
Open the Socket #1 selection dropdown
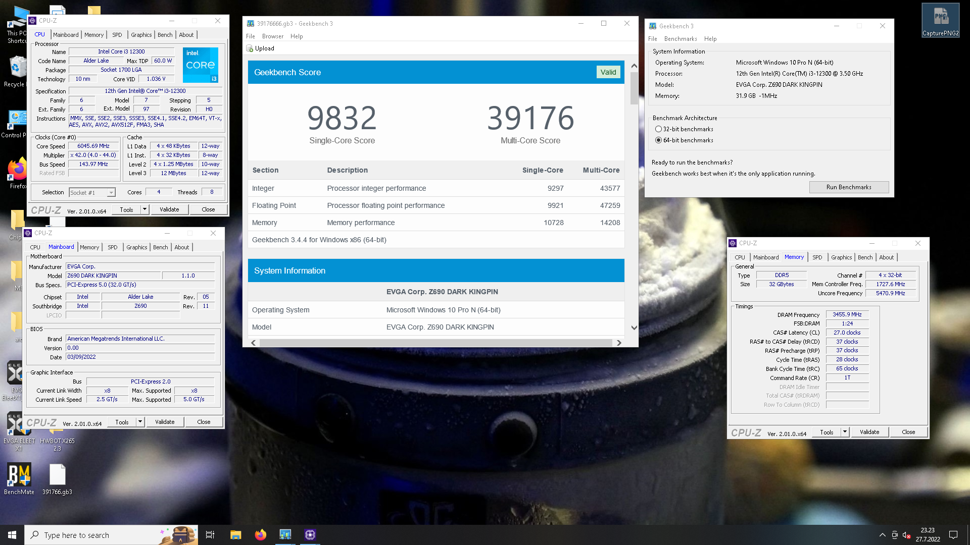(111, 192)
